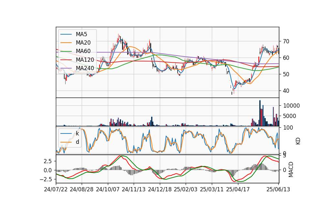Image resolution: width=310 pixels, height=223 pixels.
Task: Click the MACD left axis value 2.5
Action: point(48,161)
